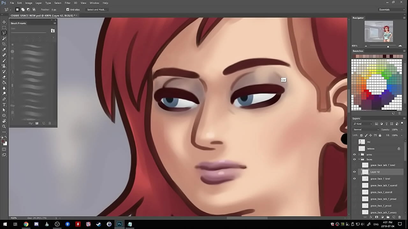Collapse the faces layer group
Image resolution: width=408 pixels, height=229 pixels.
click(x=359, y=159)
